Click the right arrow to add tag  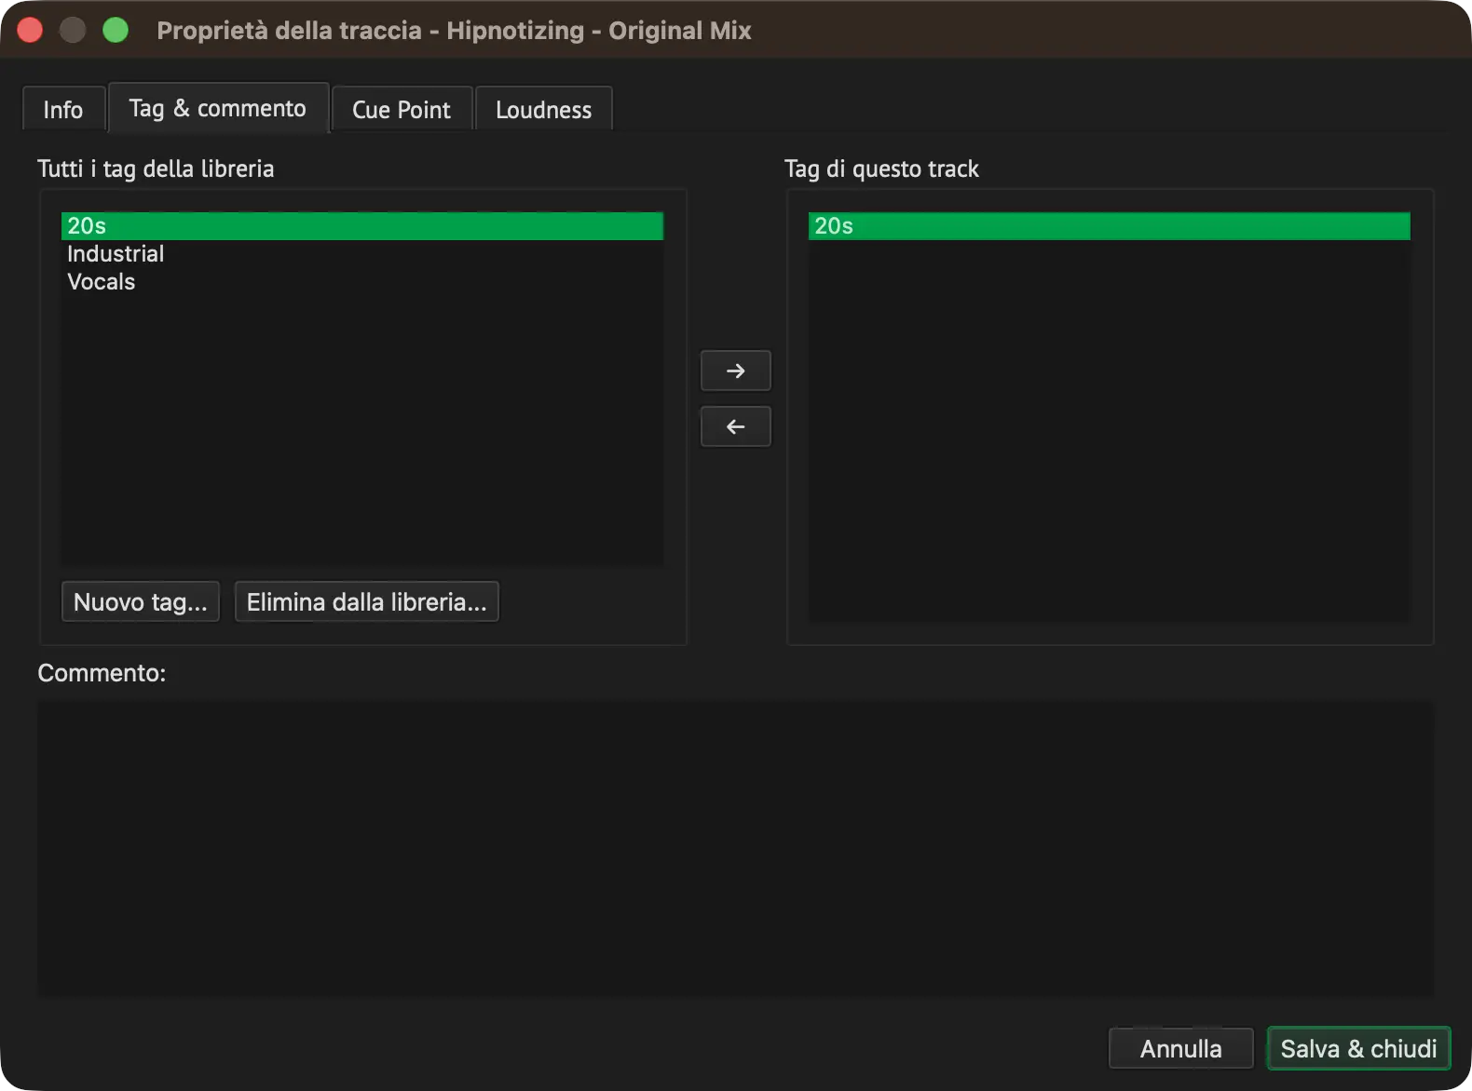pos(735,370)
